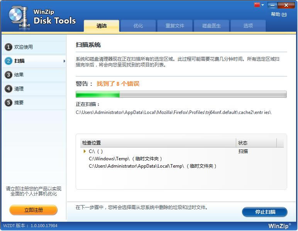
Task: Click the 检查位置 column header
Action: pyautogui.click(x=158, y=143)
